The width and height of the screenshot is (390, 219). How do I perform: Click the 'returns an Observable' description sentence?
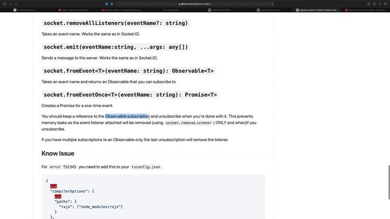[109, 82]
